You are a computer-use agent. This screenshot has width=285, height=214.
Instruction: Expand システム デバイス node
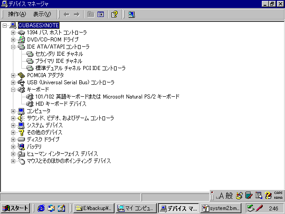(x=13, y=125)
